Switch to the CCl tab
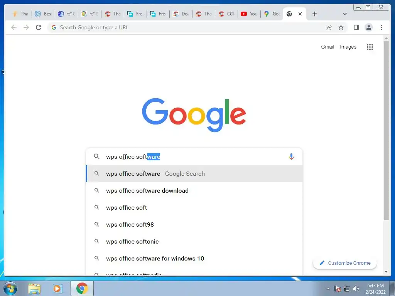Image resolution: width=395 pixels, height=296 pixels. [x=226, y=14]
